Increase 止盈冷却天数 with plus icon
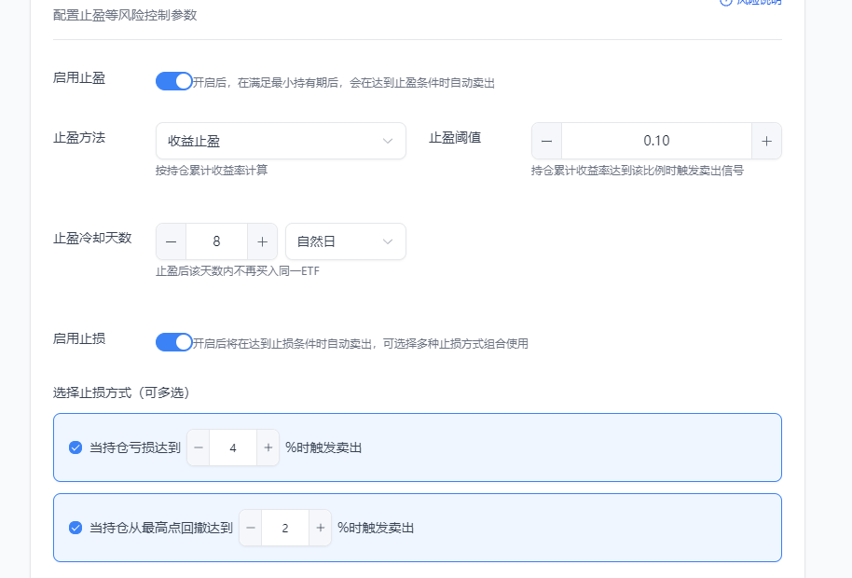Viewport: 852px width, 578px height. 262,241
